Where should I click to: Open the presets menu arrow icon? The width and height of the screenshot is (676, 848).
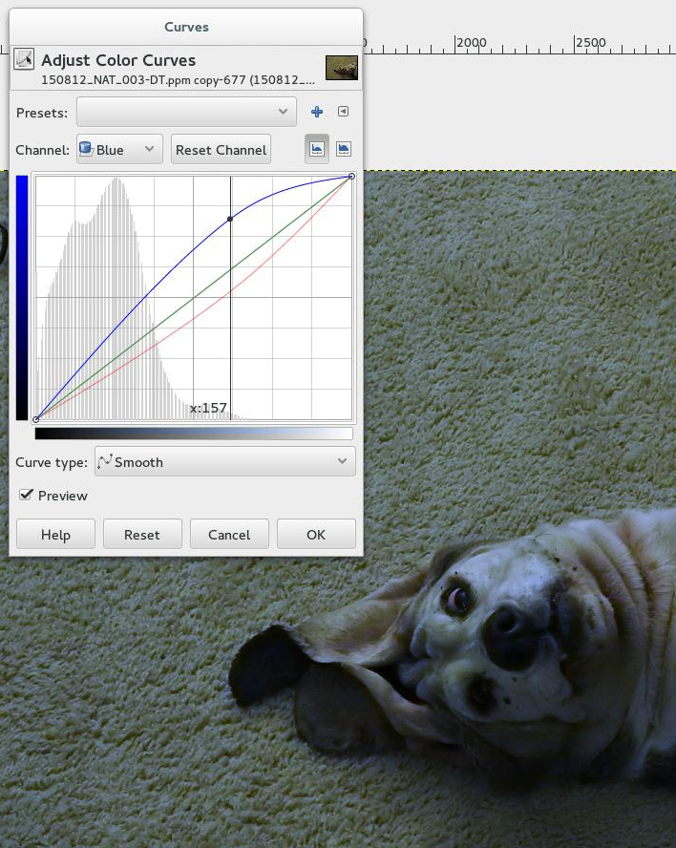click(x=343, y=113)
